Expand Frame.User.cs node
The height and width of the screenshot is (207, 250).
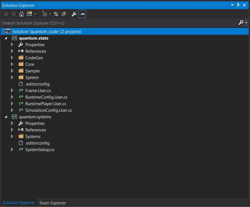click(x=12, y=90)
